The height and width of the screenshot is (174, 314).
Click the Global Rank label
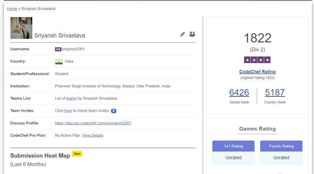pos(239,102)
